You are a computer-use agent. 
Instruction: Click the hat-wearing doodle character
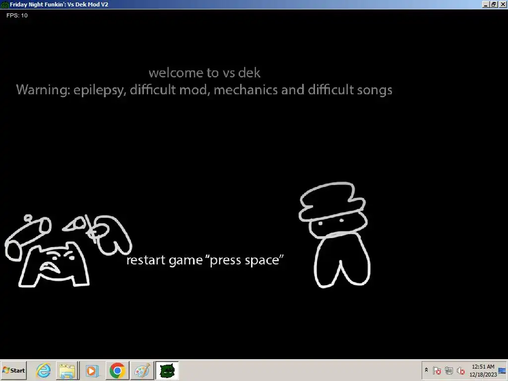[335, 235]
